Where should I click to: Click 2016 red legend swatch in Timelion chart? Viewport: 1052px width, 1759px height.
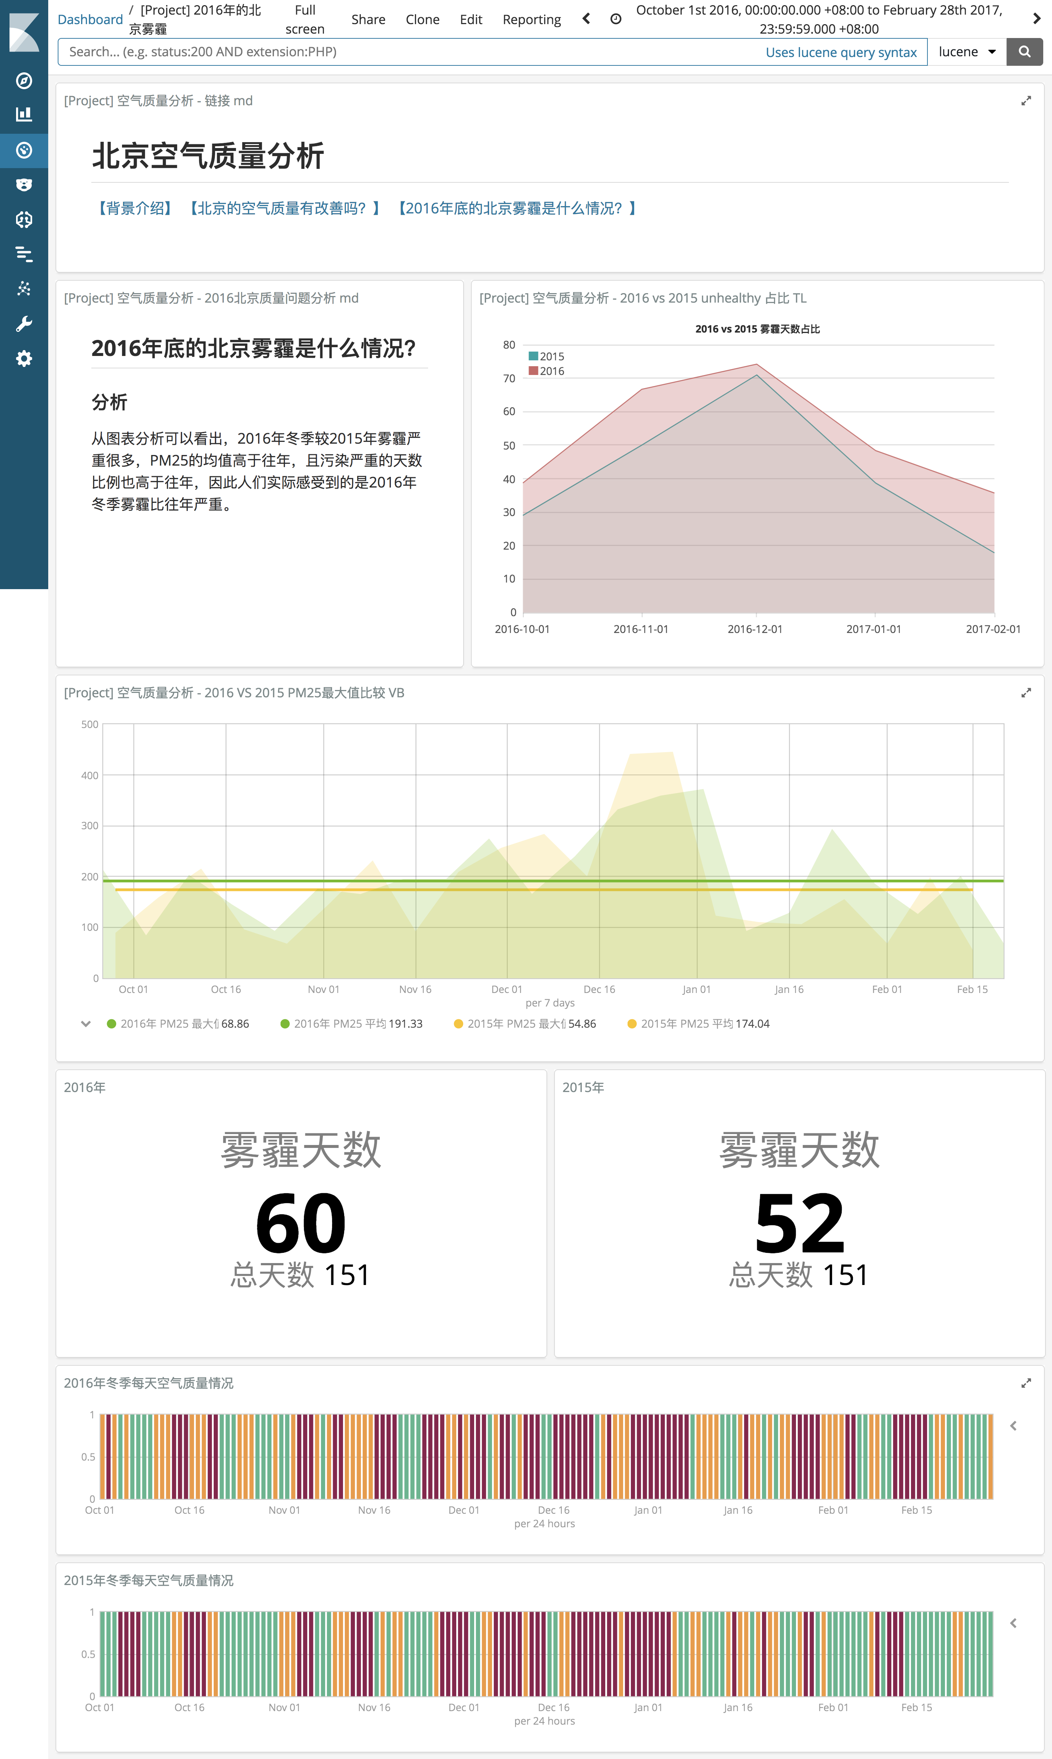(x=533, y=371)
